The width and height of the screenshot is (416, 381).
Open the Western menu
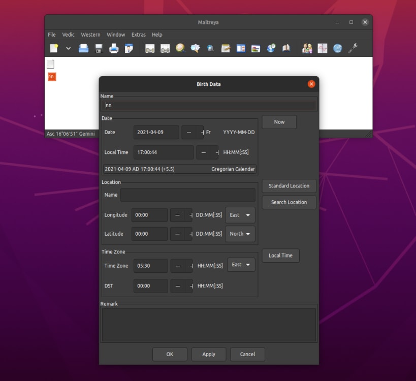point(90,35)
